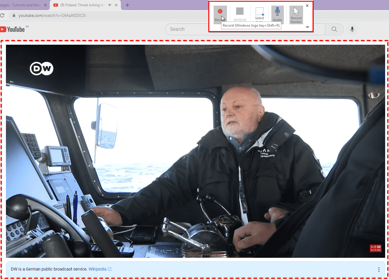Image resolution: width=389 pixels, height=280 pixels.
Task: Start a voice search using the microphone icon
Action: tap(352, 29)
